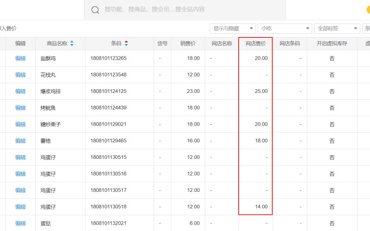370x231 pixels.
Task: Open the 显示与隐藏 dropdown
Action: click(233, 29)
